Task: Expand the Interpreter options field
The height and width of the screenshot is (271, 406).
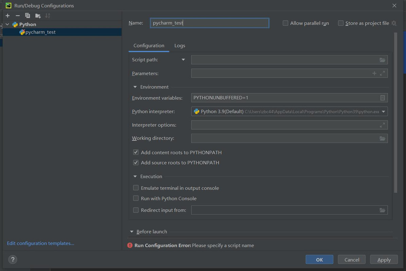Action: 382,125
